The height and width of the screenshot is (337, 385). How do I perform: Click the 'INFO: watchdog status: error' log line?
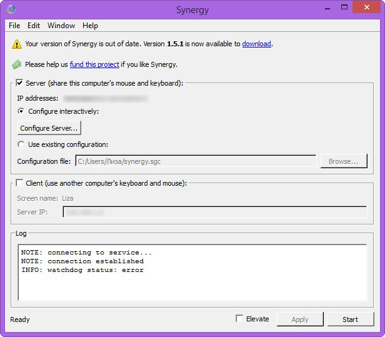coord(82,270)
